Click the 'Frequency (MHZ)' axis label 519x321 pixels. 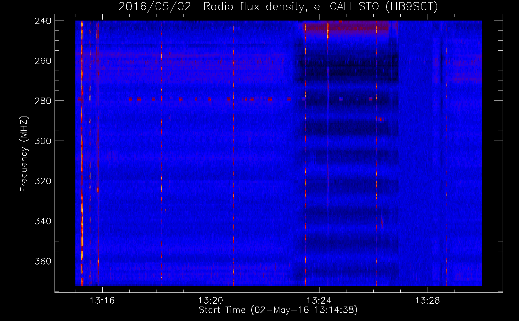pyautogui.click(x=24, y=154)
